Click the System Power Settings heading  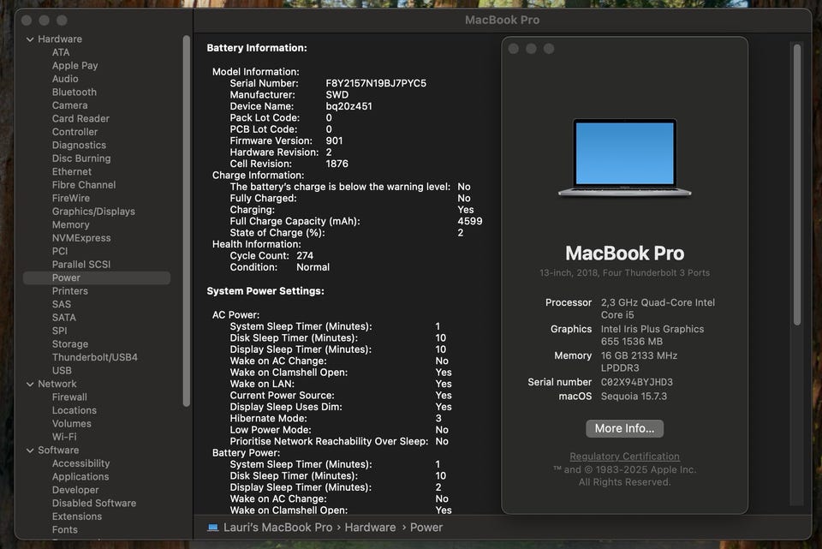(x=265, y=291)
